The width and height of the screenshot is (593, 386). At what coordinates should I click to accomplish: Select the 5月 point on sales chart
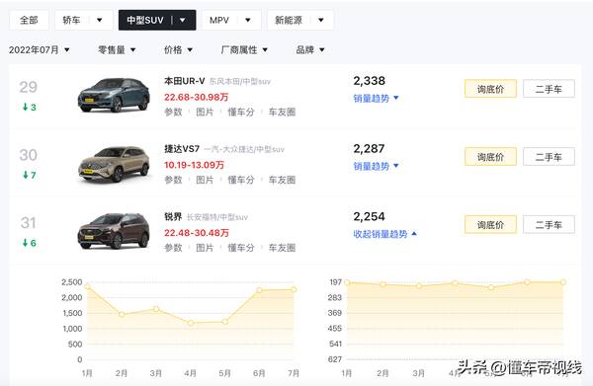pos(225,322)
